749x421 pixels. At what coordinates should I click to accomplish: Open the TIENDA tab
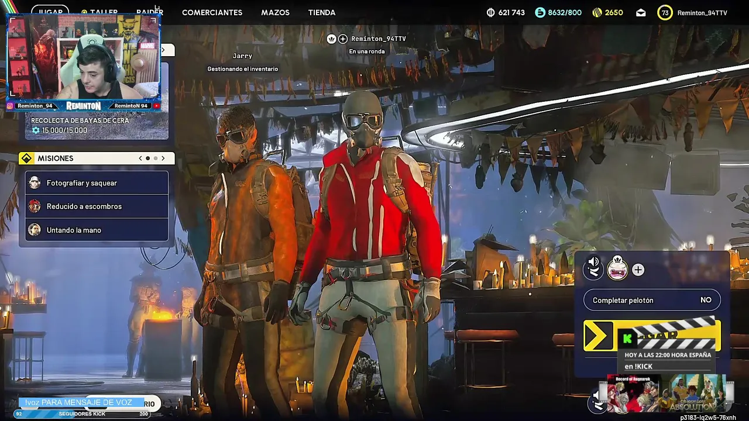tap(321, 12)
